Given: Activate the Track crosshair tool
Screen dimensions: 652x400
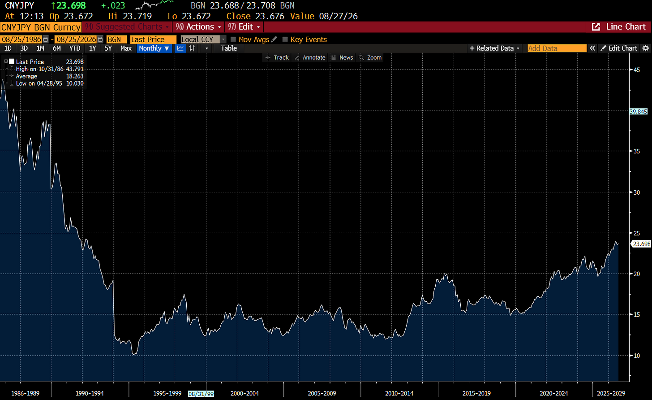Looking at the screenshot, I should (276, 57).
